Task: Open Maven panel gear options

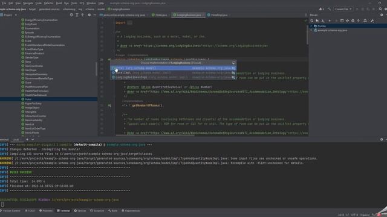Action: point(382,15)
